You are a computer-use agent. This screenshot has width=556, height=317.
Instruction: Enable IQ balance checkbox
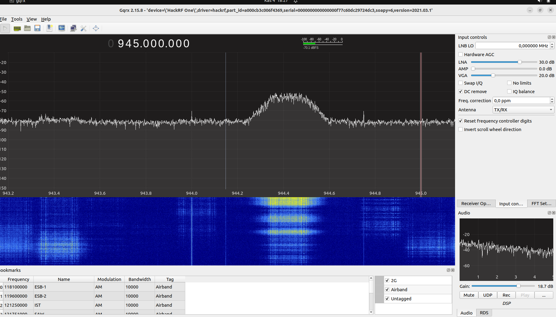pos(509,91)
